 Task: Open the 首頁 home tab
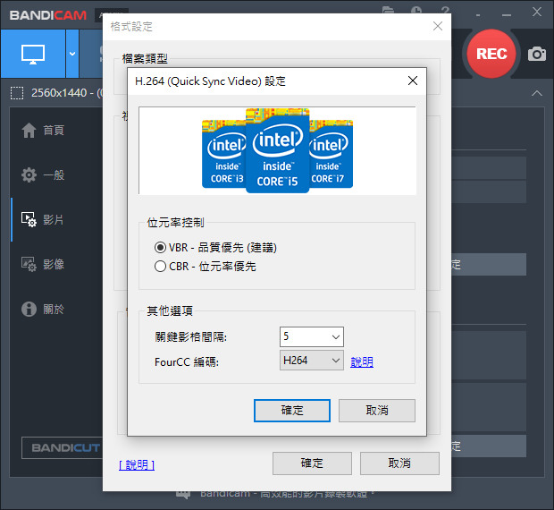point(43,131)
